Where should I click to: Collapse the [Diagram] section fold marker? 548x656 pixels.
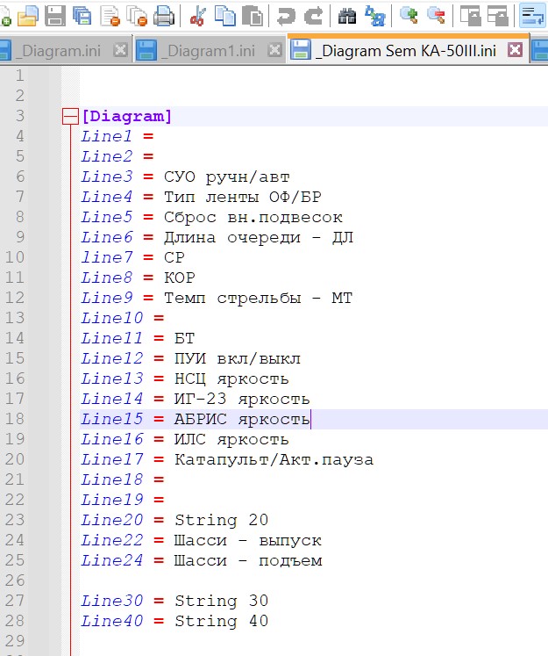(70, 116)
